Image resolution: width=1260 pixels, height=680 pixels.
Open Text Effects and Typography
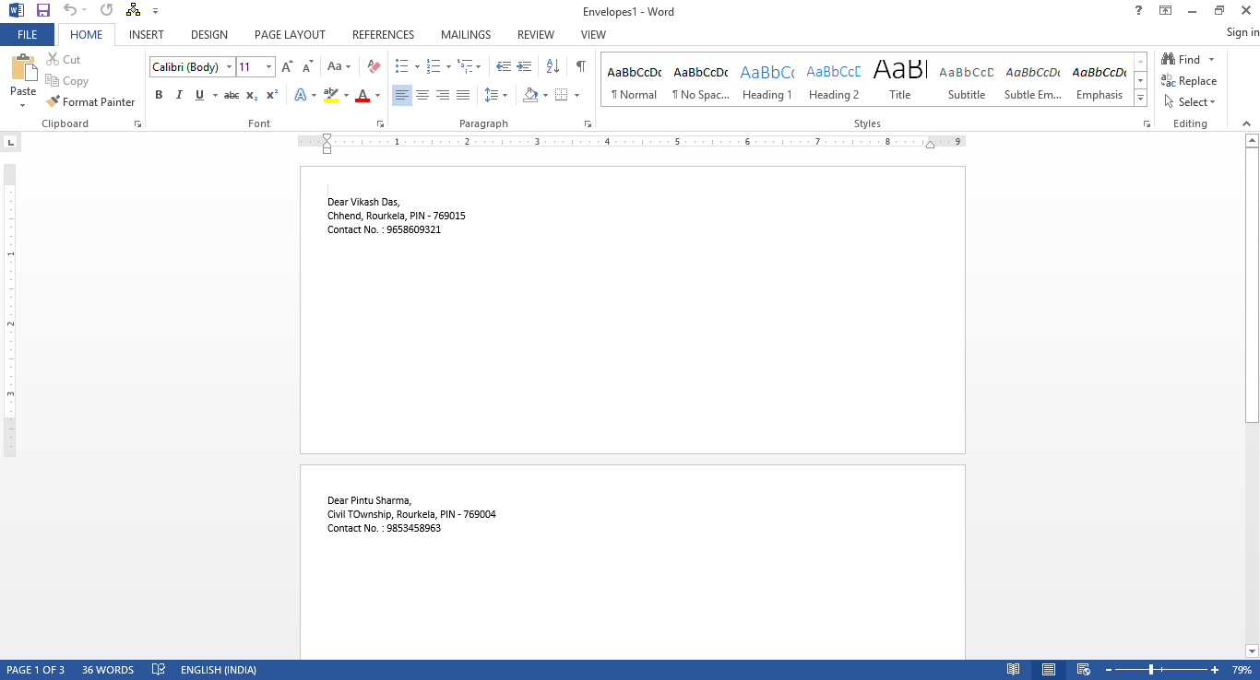coord(301,95)
